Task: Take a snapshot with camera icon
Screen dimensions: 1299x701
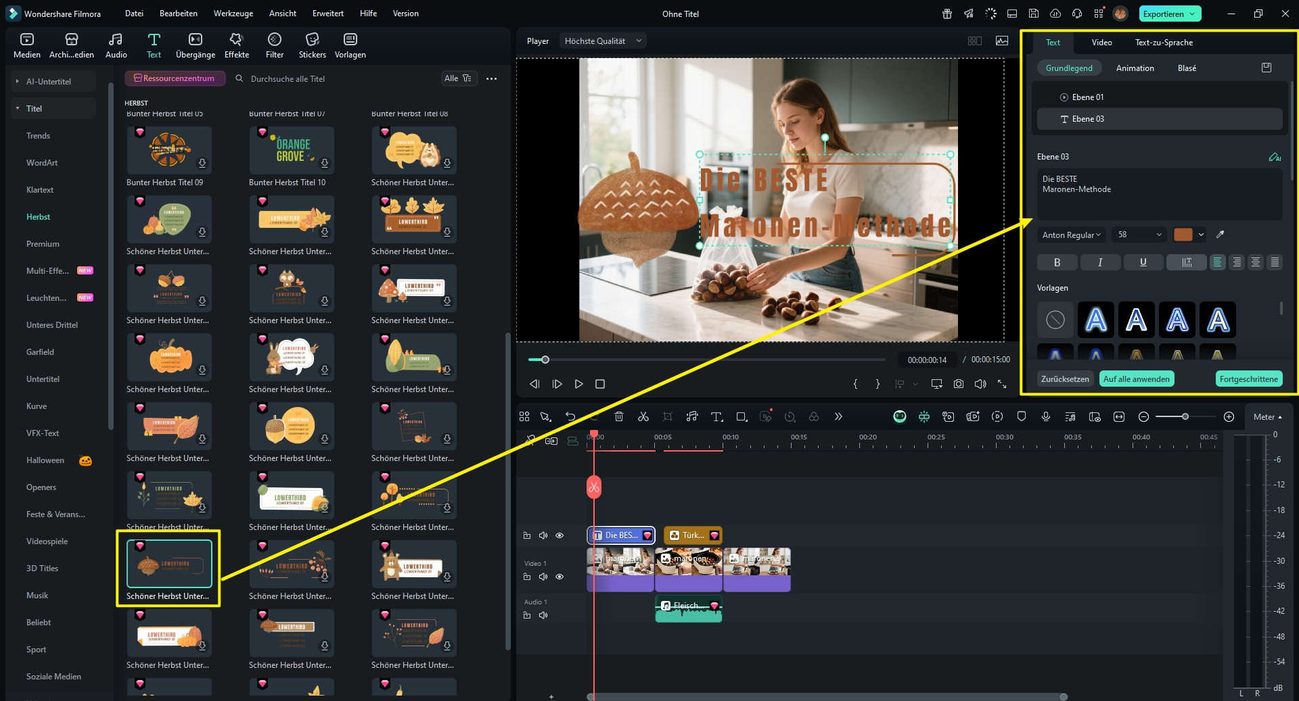Action: (959, 384)
